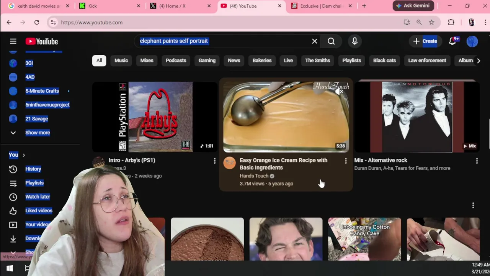Unmute the orange ice cream preview
The height and width of the screenshot is (276, 490).
pos(339,92)
